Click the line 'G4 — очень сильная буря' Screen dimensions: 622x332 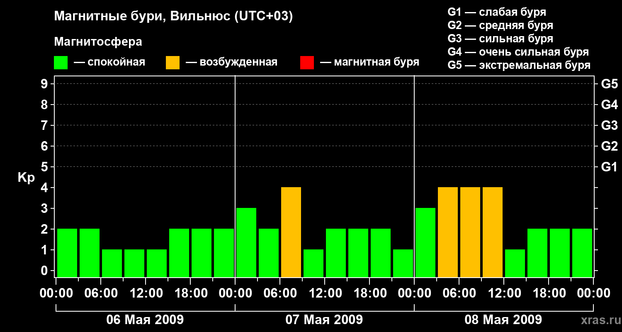pyautogui.click(x=518, y=52)
